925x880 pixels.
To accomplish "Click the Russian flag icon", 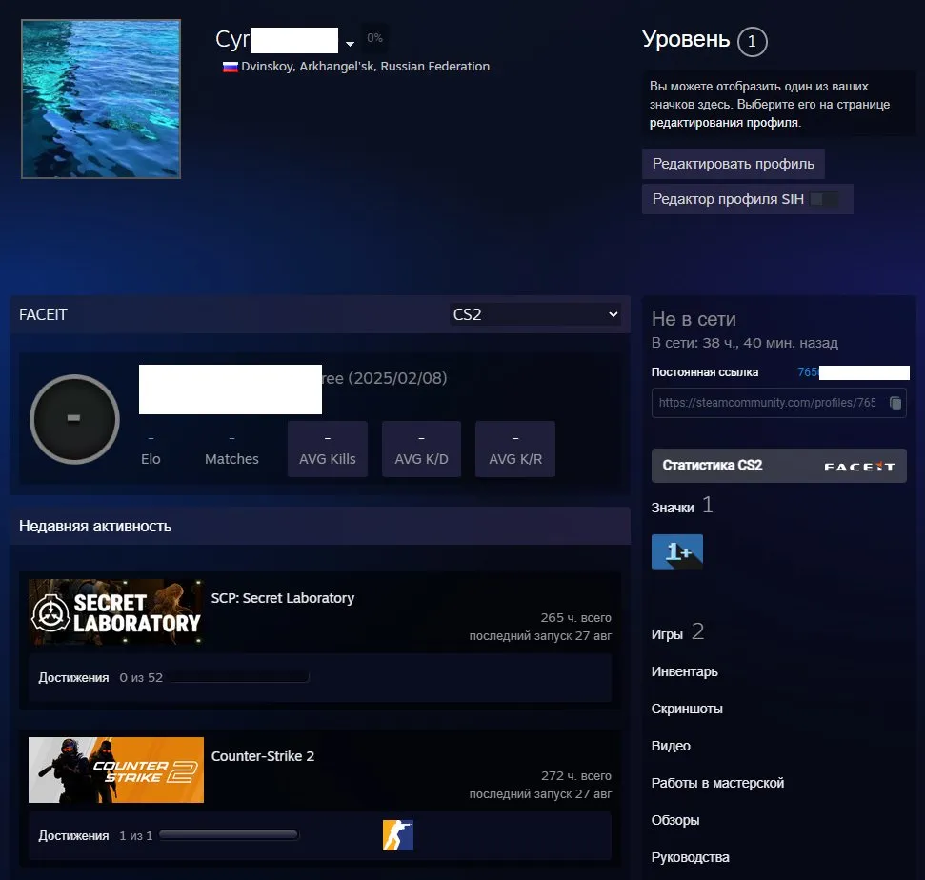I will pyautogui.click(x=231, y=67).
